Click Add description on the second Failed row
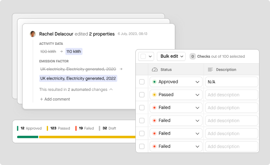This screenshot has height=165, width=270. [x=232, y=121]
